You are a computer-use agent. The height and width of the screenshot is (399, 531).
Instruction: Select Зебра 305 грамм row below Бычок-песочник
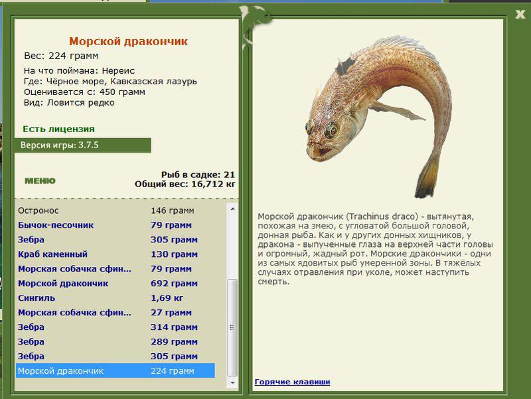tap(115, 240)
